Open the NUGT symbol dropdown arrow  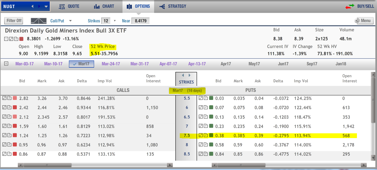point(46,6)
